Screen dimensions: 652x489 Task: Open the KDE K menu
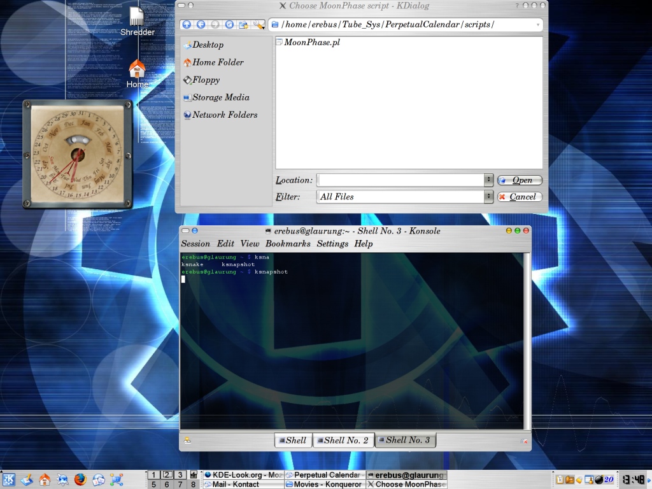click(x=9, y=479)
